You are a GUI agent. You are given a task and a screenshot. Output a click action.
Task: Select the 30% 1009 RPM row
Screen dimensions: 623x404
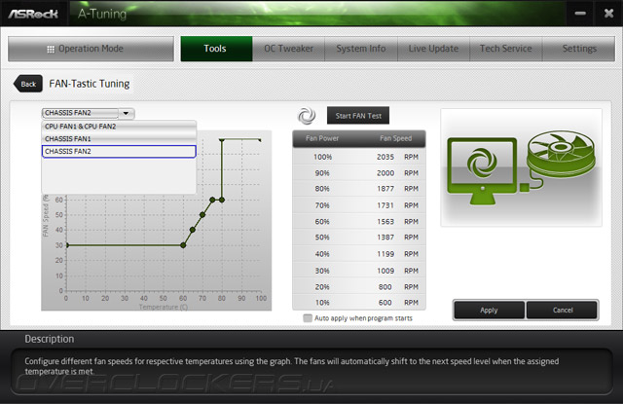[359, 271]
